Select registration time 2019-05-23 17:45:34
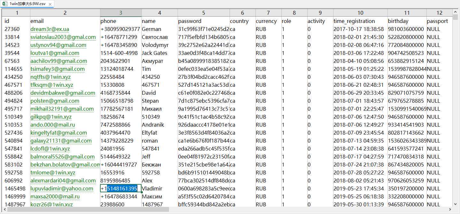This screenshot has width=460, height=214. tap(360, 188)
